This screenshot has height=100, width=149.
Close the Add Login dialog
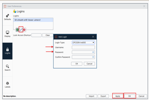tap(93, 37)
